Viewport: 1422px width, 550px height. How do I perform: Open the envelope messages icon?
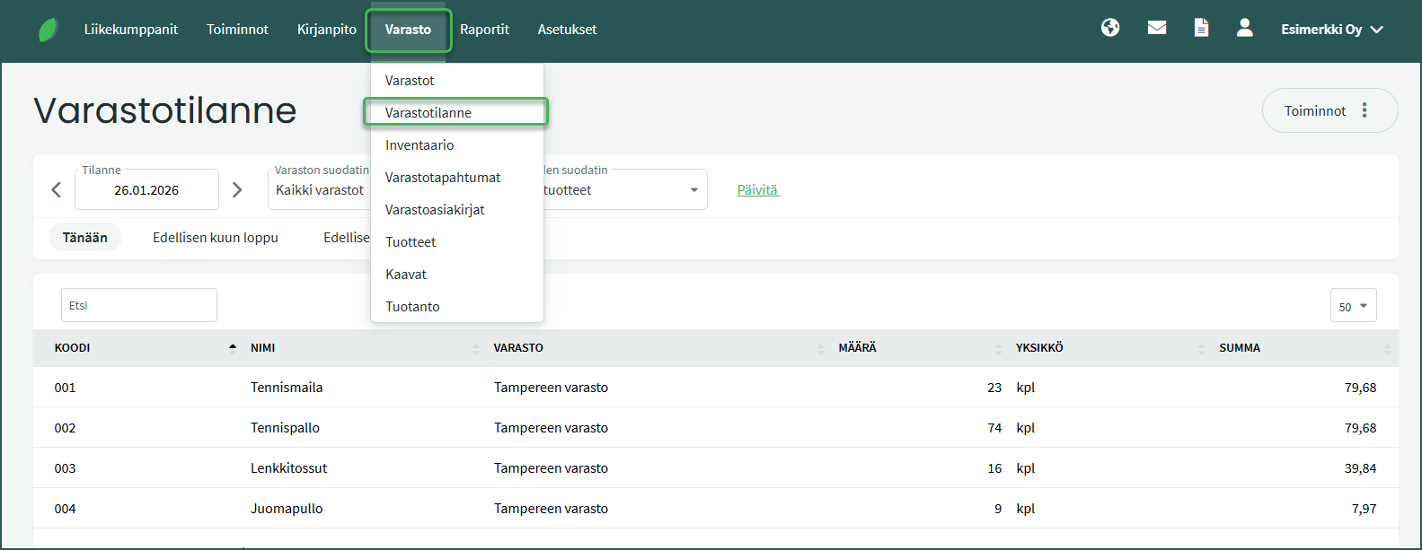coord(1157,28)
